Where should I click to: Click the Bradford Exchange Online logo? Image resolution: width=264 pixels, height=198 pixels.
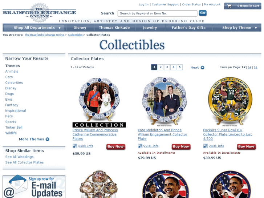click(x=39, y=13)
